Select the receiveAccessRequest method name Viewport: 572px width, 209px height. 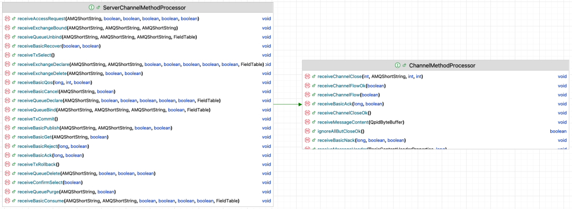[x=41, y=18]
